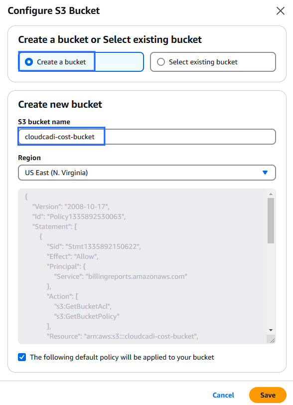Select the US East (N. Virginia) region selector
This screenshot has width=293, height=405.
pyautogui.click(x=147, y=172)
